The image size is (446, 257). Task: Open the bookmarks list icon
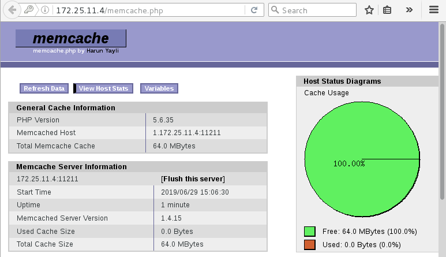(x=387, y=10)
